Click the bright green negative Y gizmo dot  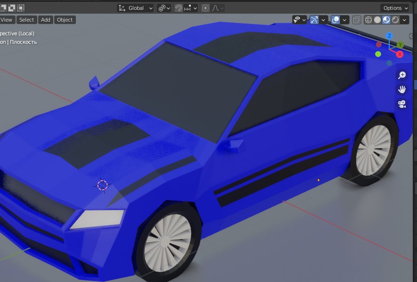(x=378, y=54)
